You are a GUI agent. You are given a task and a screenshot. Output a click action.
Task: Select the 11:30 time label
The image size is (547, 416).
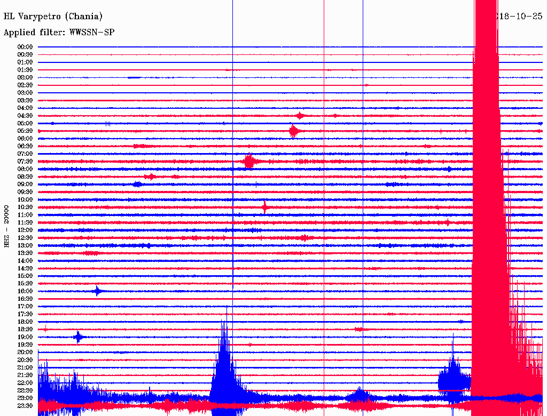point(25,222)
